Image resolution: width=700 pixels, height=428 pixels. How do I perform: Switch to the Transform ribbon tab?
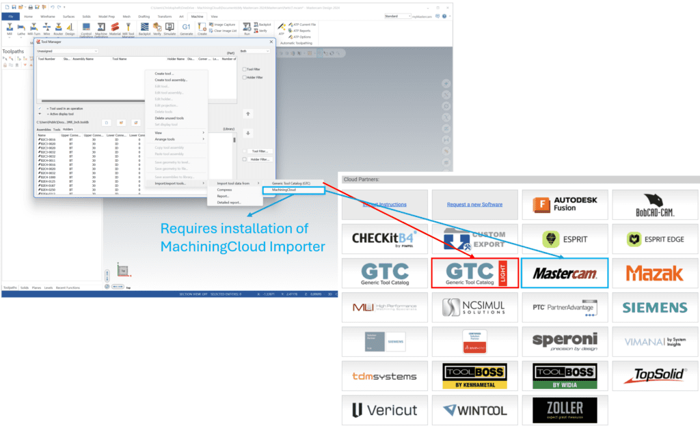[x=164, y=16]
